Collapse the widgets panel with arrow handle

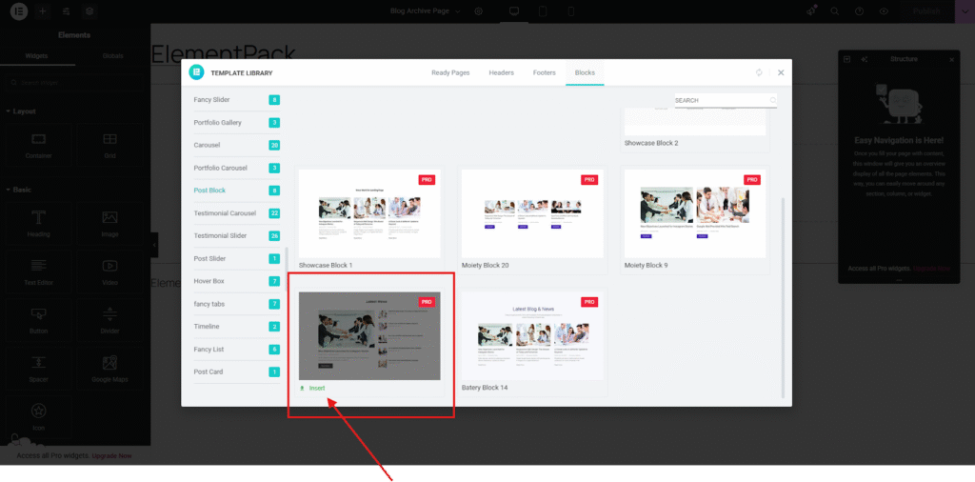(154, 245)
